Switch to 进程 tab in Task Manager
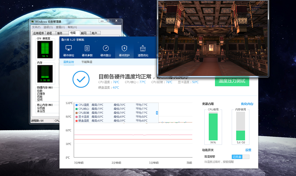296x176 pixels. click(x=50, y=33)
